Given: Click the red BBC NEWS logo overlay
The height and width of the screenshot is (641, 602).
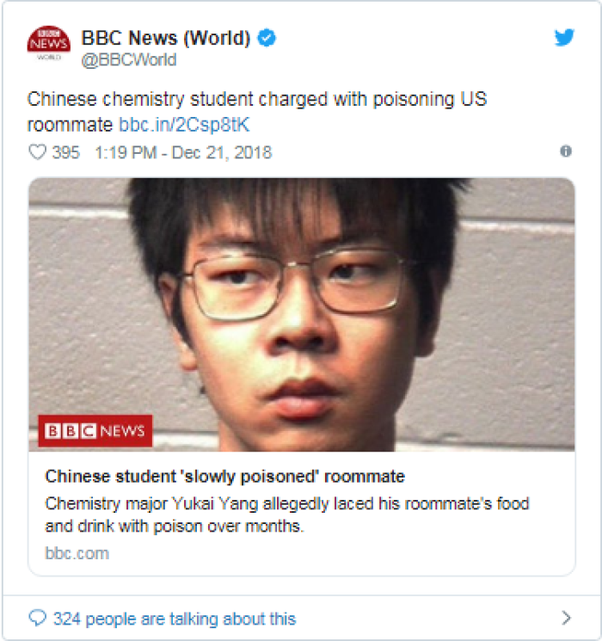Looking at the screenshot, I should click(95, 431).
